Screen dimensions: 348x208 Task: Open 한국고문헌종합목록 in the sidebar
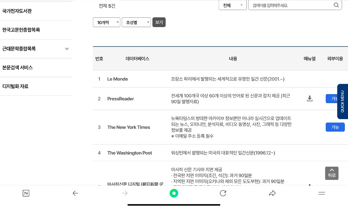pyautogui.click(x=21, y=30)
